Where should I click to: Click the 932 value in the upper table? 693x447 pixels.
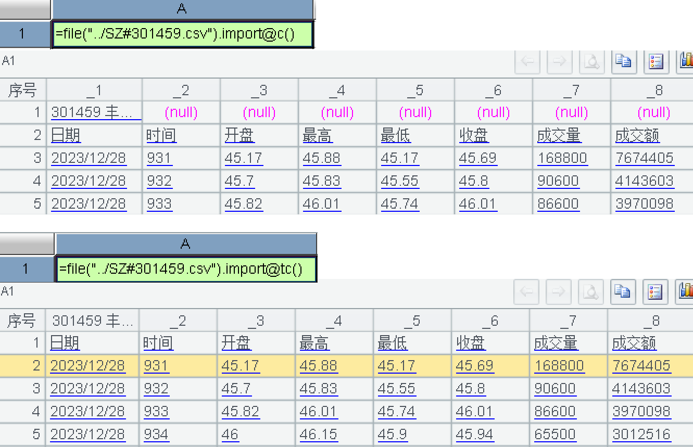pos(159,181)
